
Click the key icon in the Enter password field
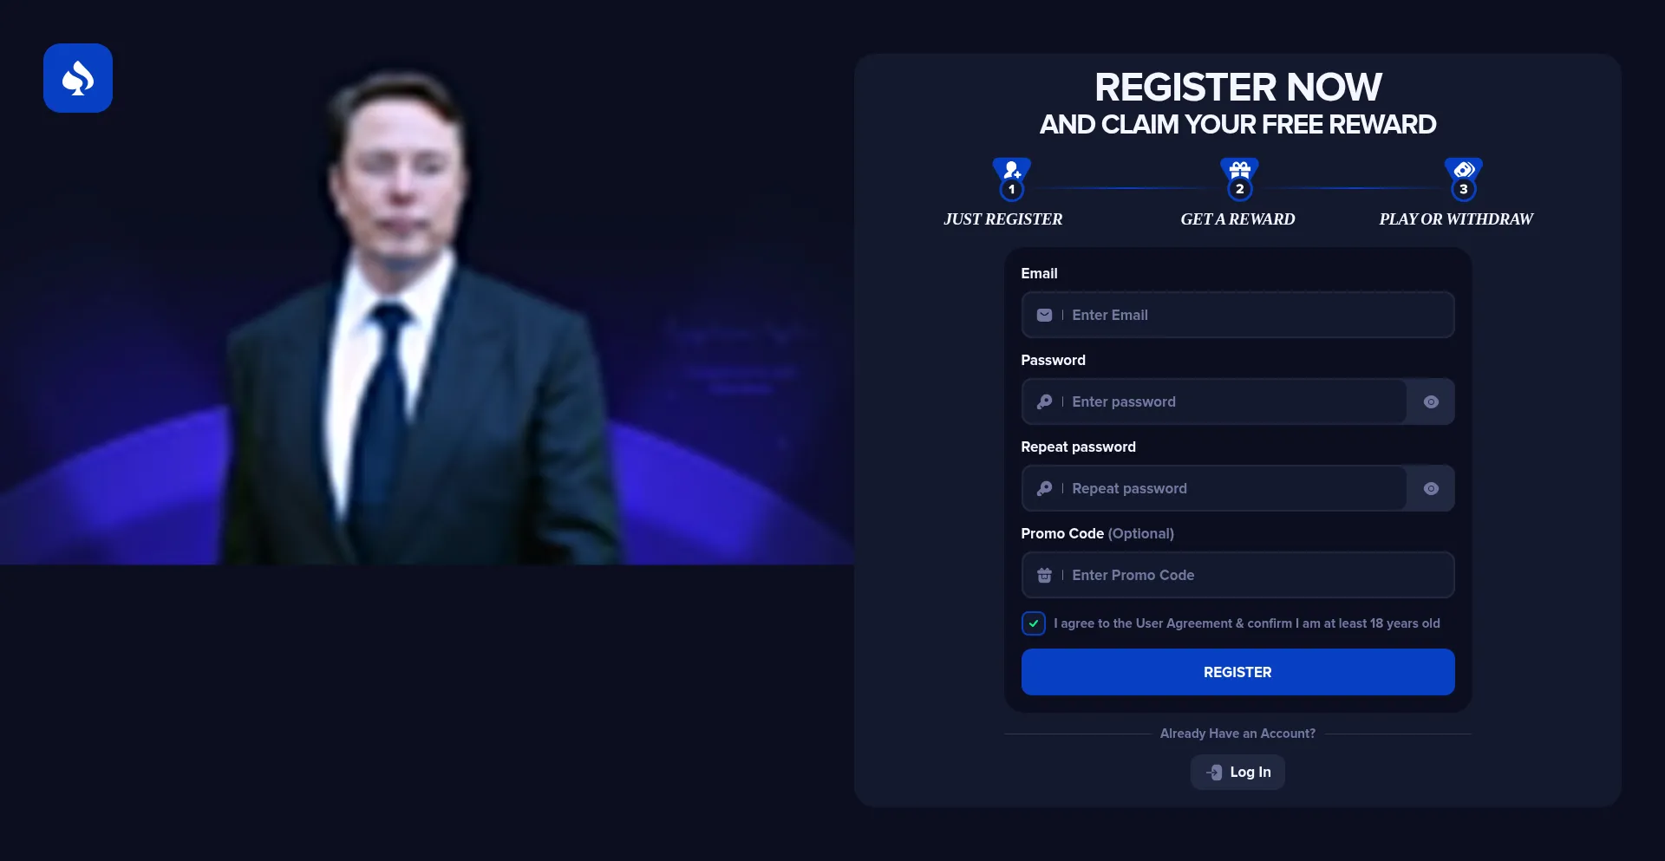[1044, 401]
